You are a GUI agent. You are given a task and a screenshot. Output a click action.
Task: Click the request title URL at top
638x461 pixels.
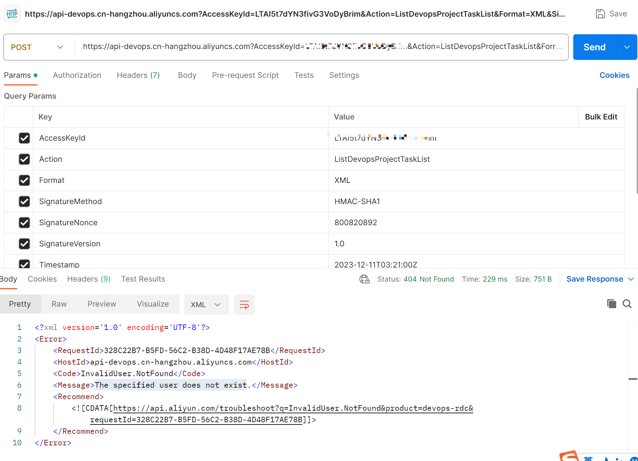click(x=295, y=14)
